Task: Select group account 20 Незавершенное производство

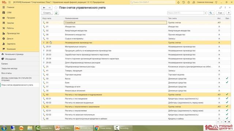Action: tap(136, 43)
